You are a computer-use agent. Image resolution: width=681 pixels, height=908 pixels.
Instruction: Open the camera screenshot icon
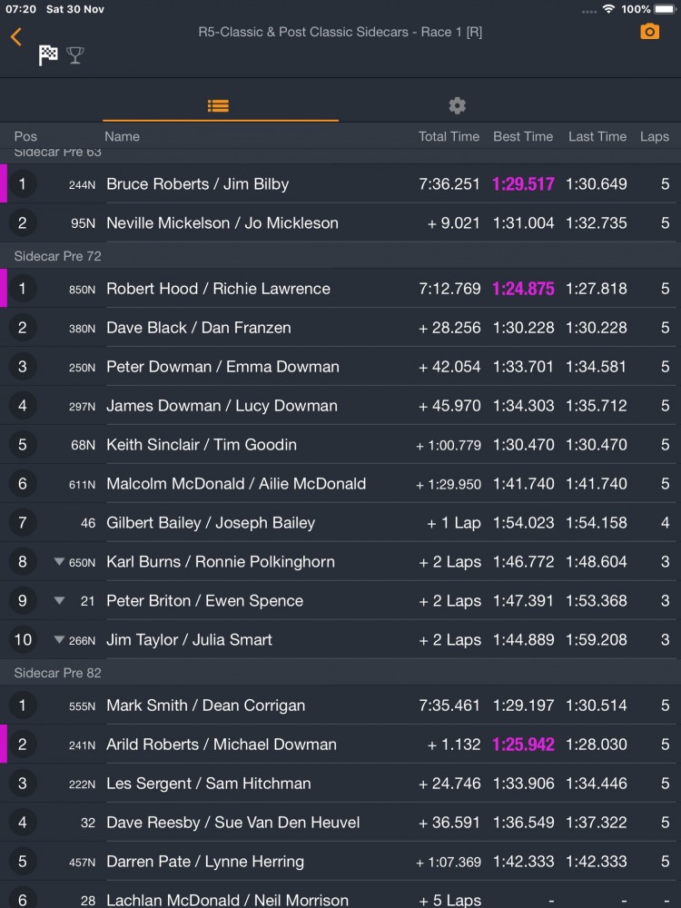[x=649, y=31]
